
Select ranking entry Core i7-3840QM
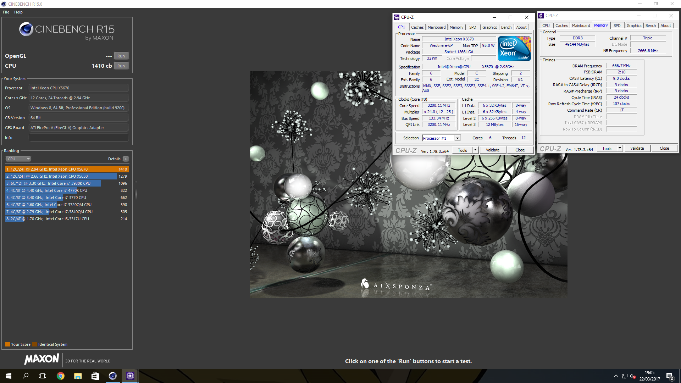[67, 212]
